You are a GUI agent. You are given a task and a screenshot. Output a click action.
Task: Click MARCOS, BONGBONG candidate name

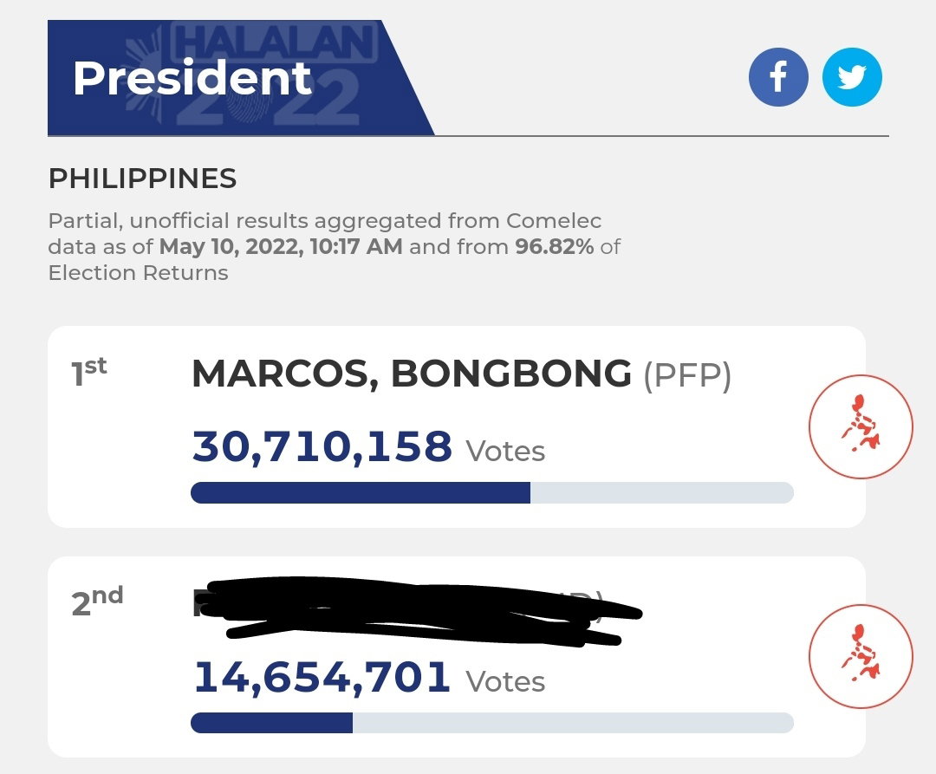coord(412,374)
